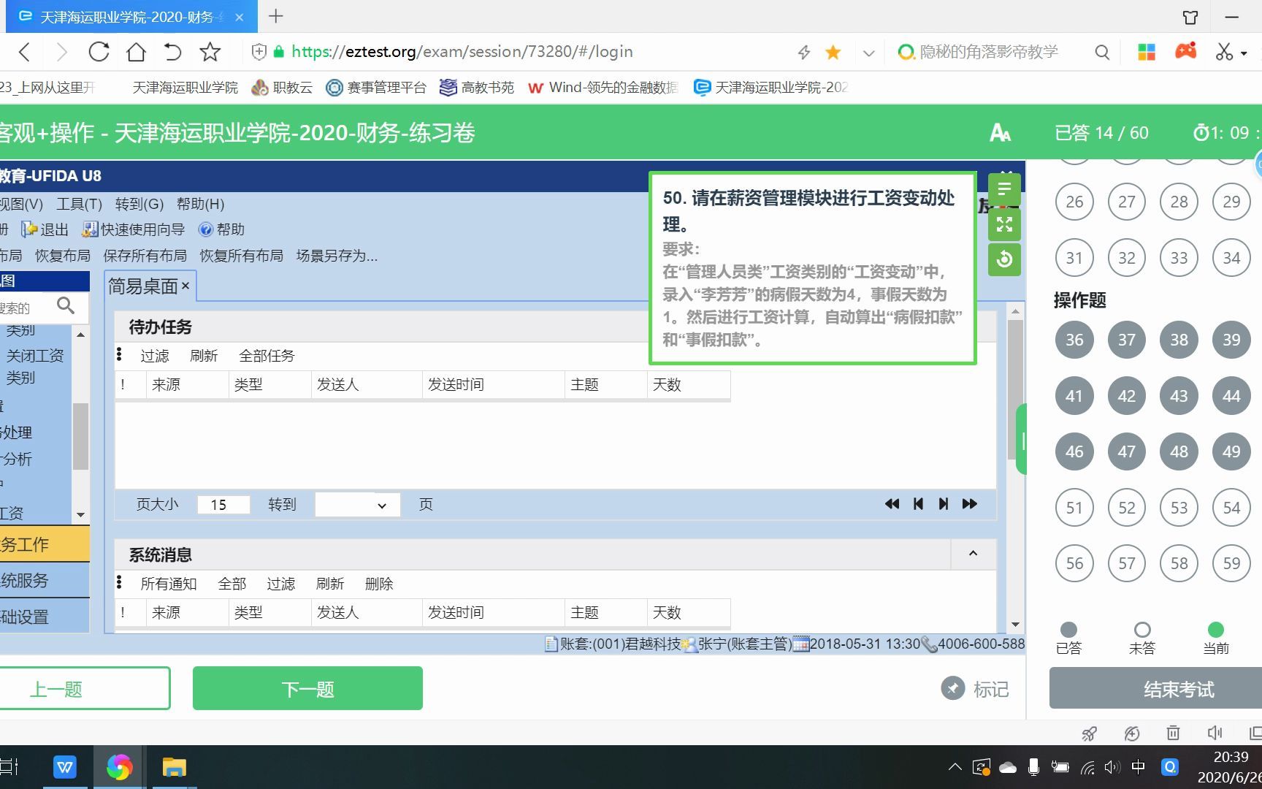Click the undo-close-tab arrow icon

click(x=172, y=52)
